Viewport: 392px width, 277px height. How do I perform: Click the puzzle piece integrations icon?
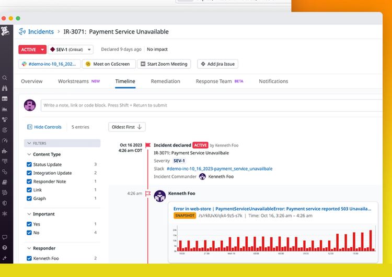[5, 151]
